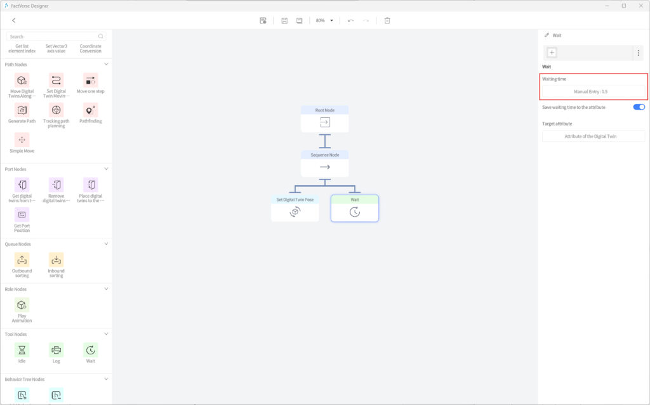Select Get list element index node
Viewport: 650px width, 405px height.
[x=22, y=48]
